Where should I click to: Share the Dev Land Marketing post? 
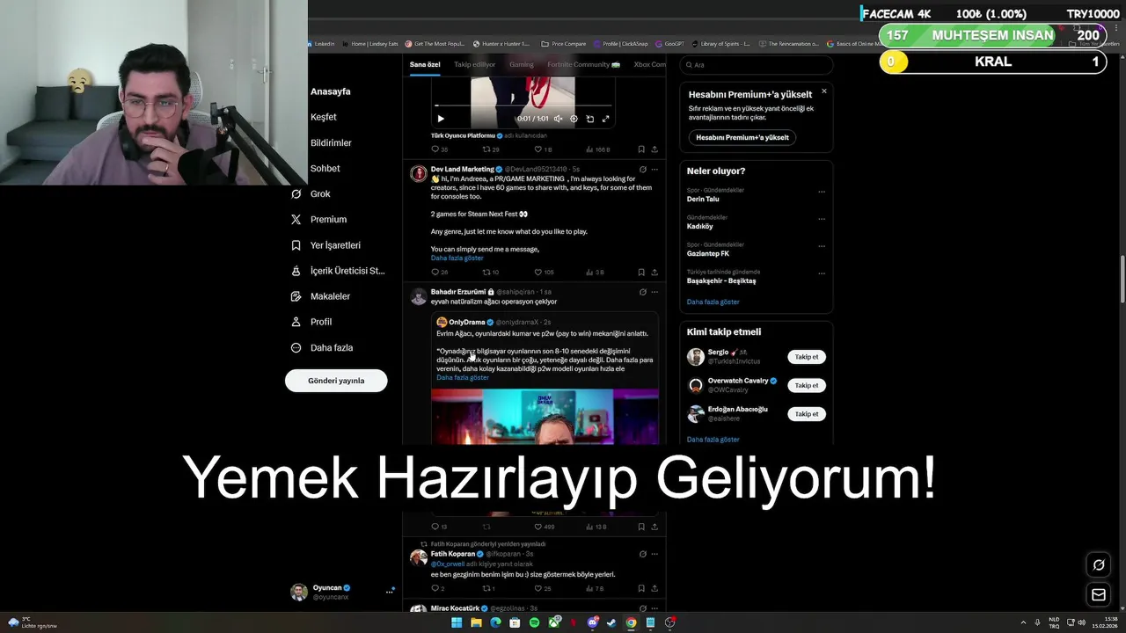coord(654,273)
